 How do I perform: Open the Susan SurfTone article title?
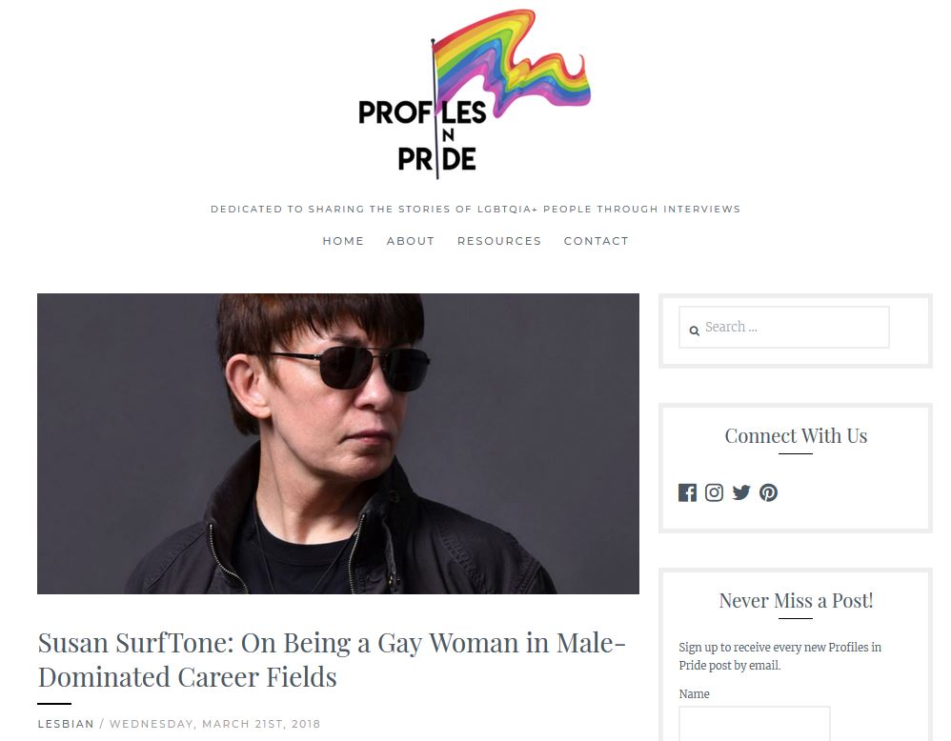pos(332,660)
